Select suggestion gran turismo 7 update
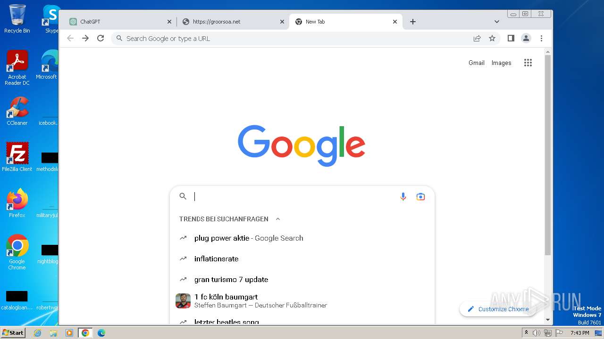This screenshot has width=604, height=339. [302, 280]
